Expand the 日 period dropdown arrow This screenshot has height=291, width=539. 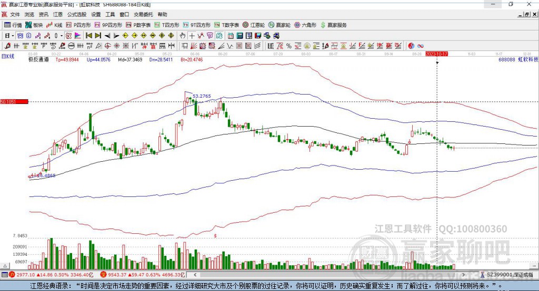tap(13, 36)
